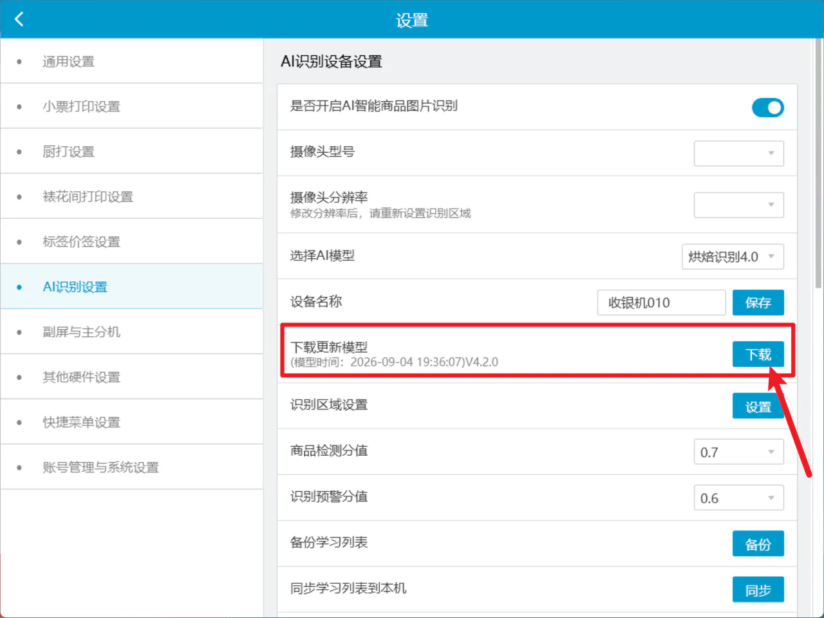Open 其他硬件设置 in the sidebar
824x618 pixels.
click(131, 377)
